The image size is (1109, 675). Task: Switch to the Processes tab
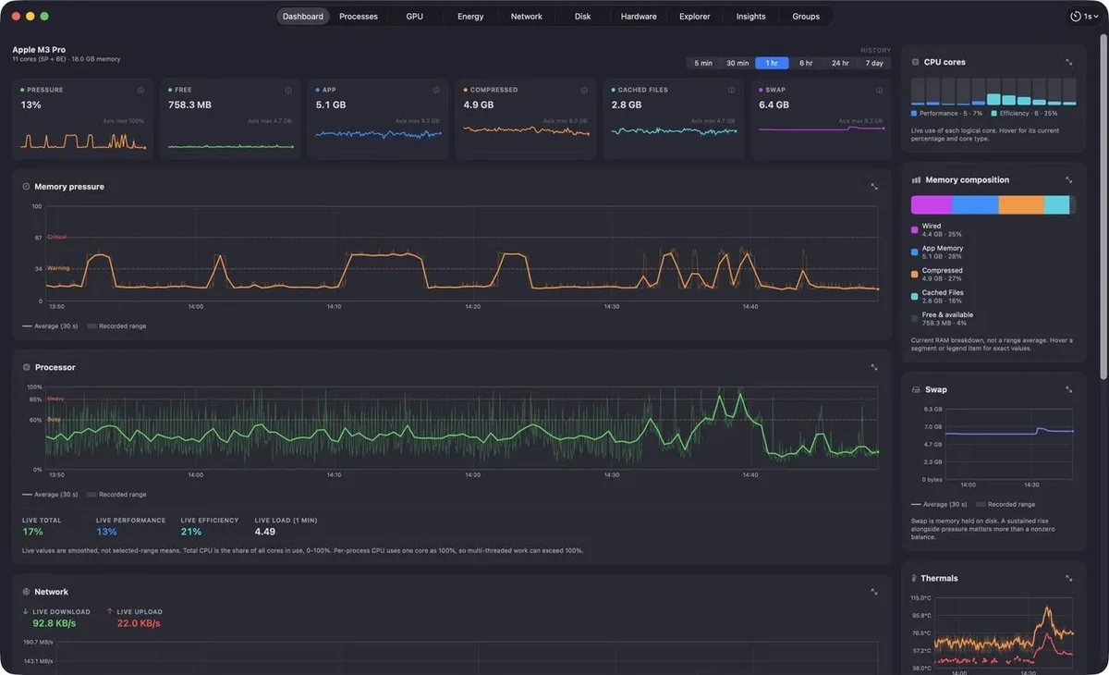pos(359,17)
